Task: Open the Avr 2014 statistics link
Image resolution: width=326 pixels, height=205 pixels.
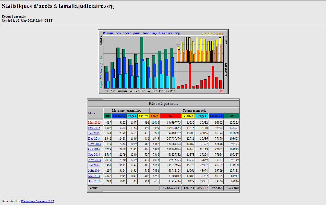Action: click(x=94, y=181)
